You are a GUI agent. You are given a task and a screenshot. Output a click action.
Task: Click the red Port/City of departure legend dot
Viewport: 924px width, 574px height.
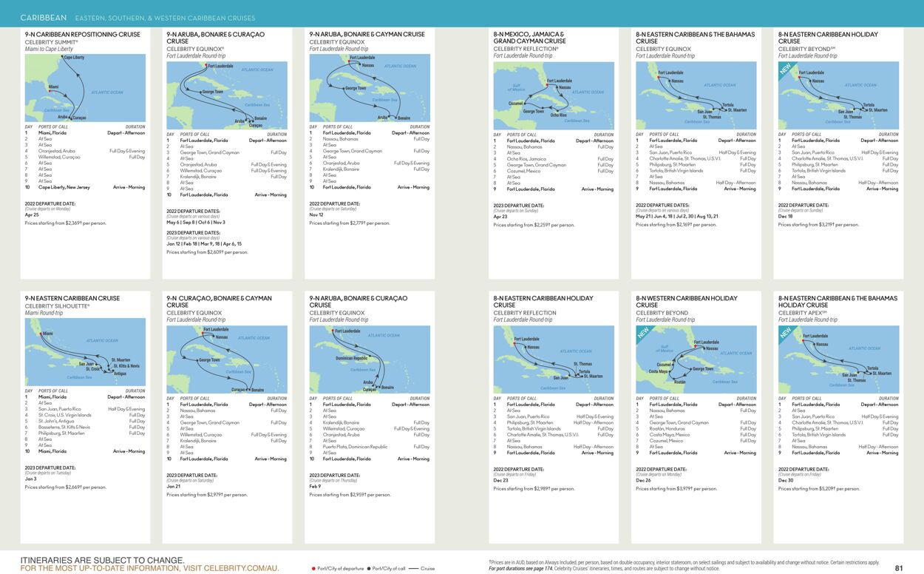(313, 567)
